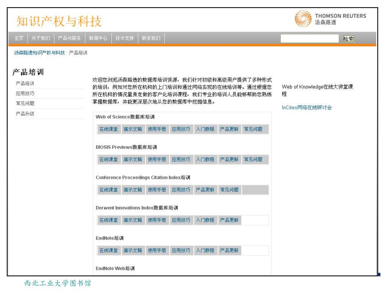Click the 西北工业大学图书馆 footer text
This screenshot has width=388, height=291.
58,283
